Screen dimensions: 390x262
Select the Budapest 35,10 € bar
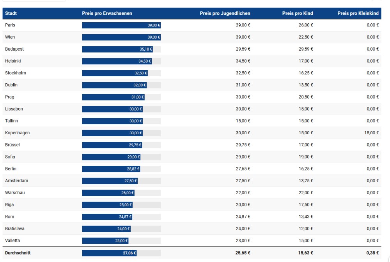[117, 49]
